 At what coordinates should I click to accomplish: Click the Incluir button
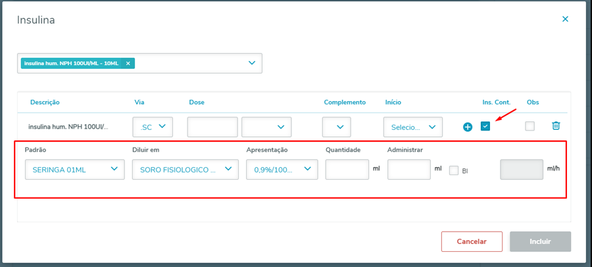tap(540, 241)
